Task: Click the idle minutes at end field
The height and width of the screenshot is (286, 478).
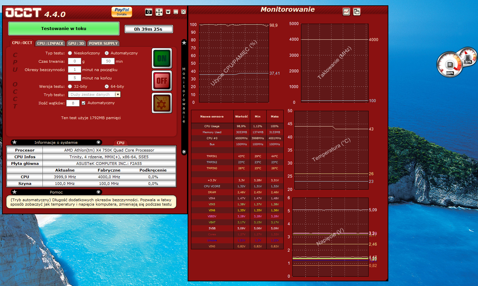Action: (75, 78)
